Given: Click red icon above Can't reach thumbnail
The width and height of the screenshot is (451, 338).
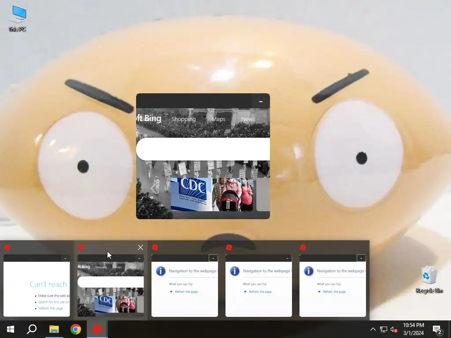Looking at the screenshot, I should pos(7,247).
